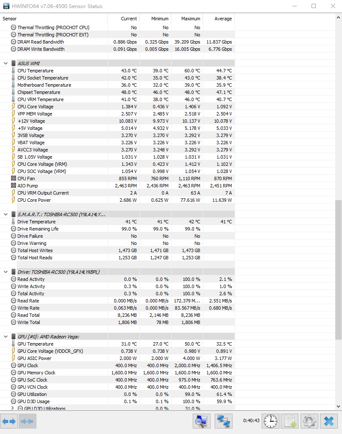Screen dimensions: 342x434
Task: Collapse the S.M.A.R.T. TOSHIBA-RC500 group
Action: click(x=5, y=214)
